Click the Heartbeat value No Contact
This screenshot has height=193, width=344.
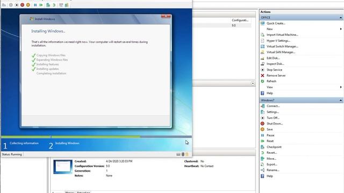pyautogui.click(x=207, y=166)
